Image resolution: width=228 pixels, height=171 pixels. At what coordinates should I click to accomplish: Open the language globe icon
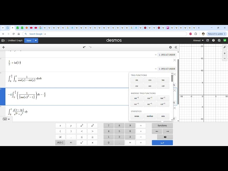coord(219,40)
